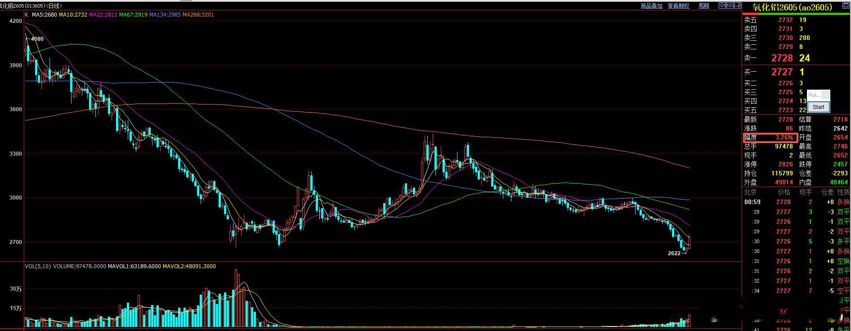Click the 总手 97478 value
The height and width of the screenshot is (331, 851).
click(784, 147)
